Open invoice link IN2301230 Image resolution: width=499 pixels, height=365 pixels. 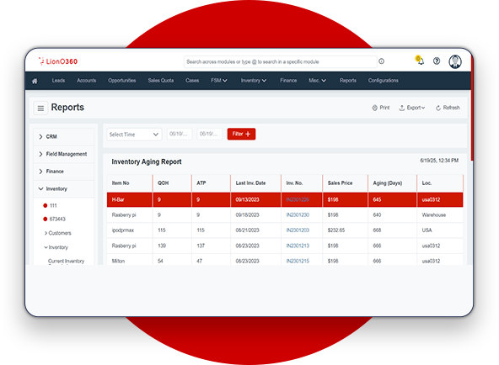click(298, 215)
